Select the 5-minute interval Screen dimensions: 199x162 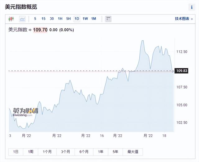point(35,19)
